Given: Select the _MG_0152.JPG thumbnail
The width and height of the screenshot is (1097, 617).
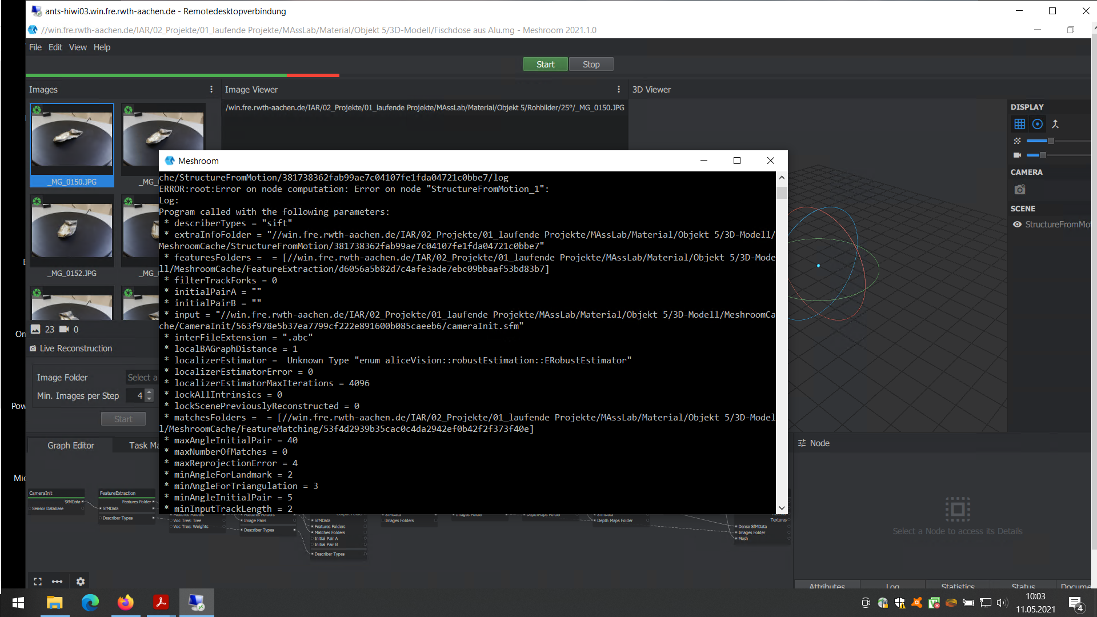Looking at the screenshot, I should pos(71,231).
